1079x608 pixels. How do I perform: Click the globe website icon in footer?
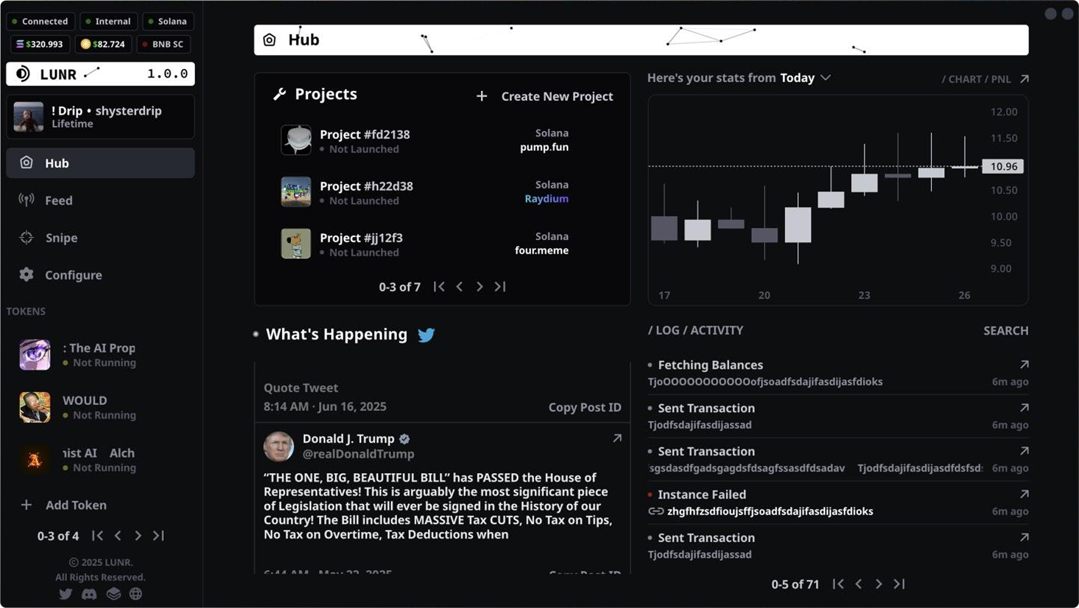(136, 594)
